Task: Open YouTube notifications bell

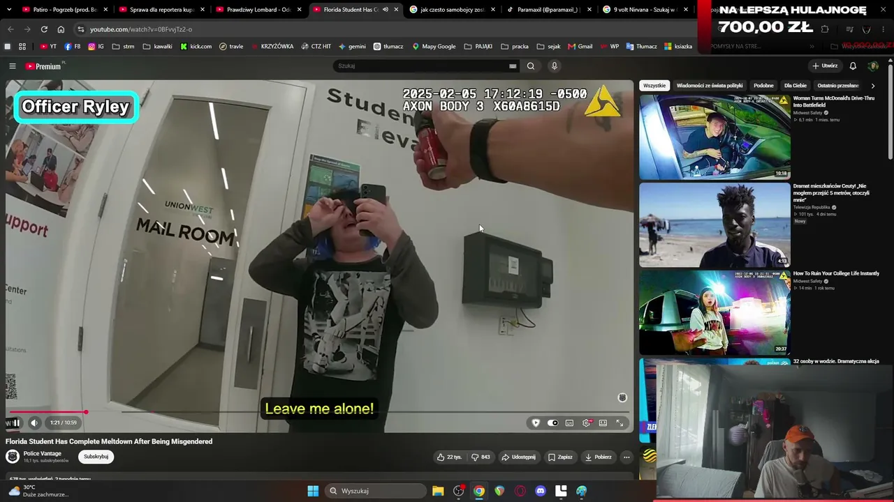Action: [x=853, y=66]
